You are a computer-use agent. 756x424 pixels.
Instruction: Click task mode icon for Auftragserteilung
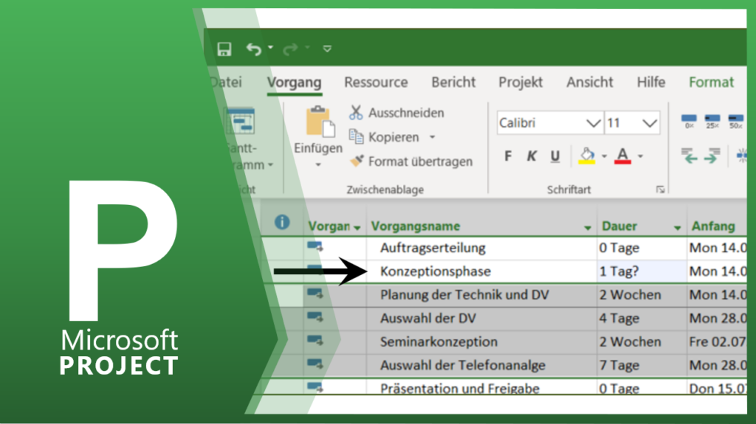tap(315, 247)
